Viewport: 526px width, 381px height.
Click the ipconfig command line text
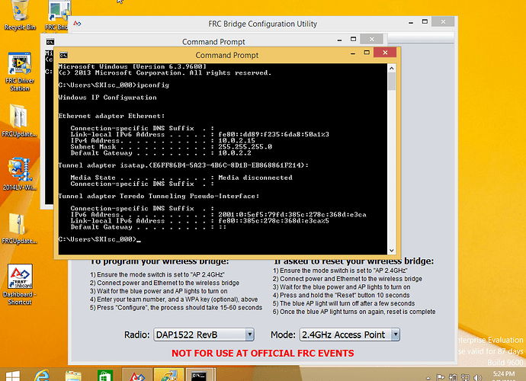[114, 85]
